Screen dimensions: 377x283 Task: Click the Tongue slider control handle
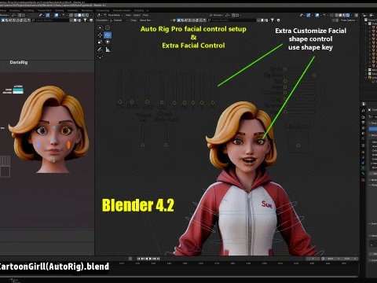click(143, 145)
